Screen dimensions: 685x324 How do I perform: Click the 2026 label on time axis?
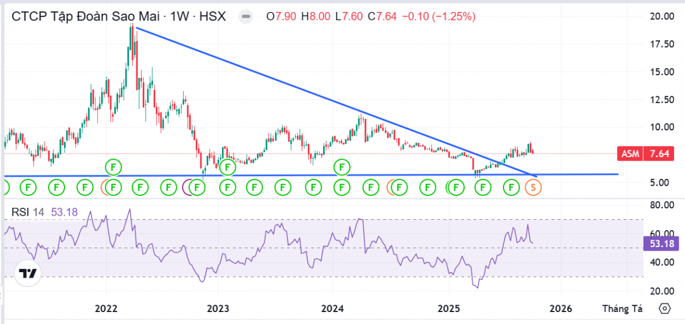[x=561, y=309]
